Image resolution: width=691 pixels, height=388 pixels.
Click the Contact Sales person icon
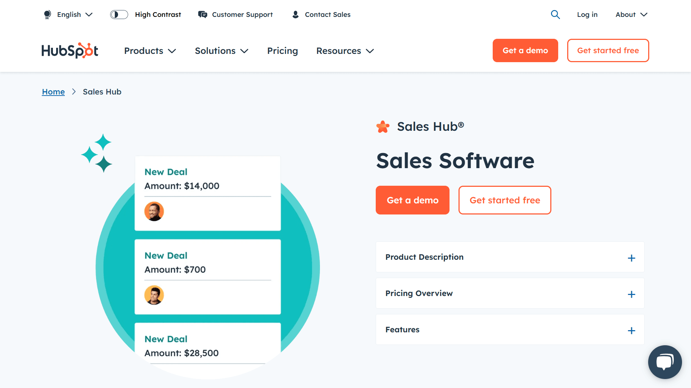click(x=295, y=15)
